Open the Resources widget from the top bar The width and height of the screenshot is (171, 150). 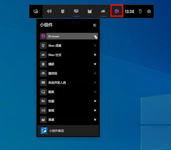pos(90,11)
